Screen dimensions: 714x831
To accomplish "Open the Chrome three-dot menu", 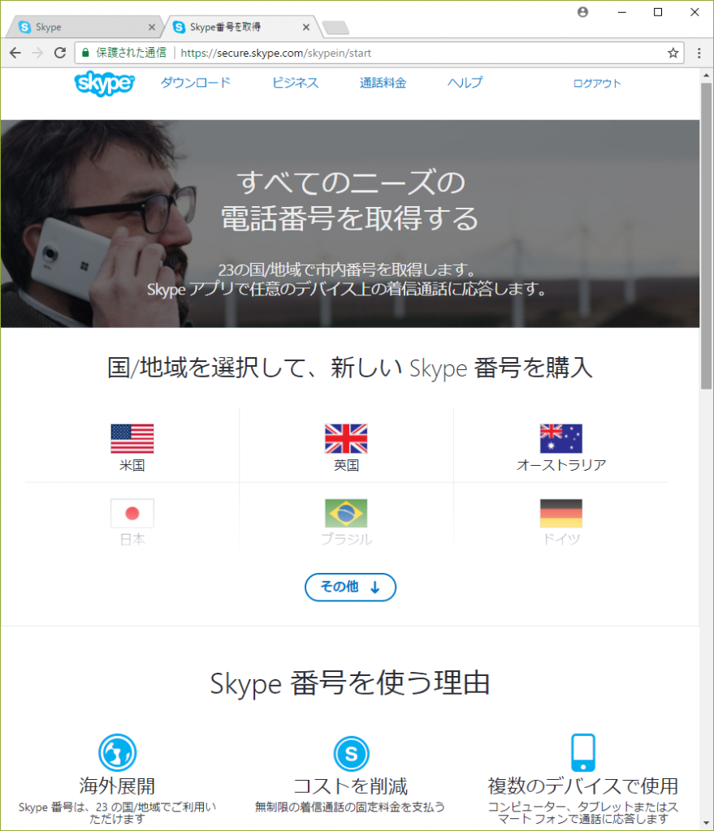I will pyautogui.click(x=699, y=53).
